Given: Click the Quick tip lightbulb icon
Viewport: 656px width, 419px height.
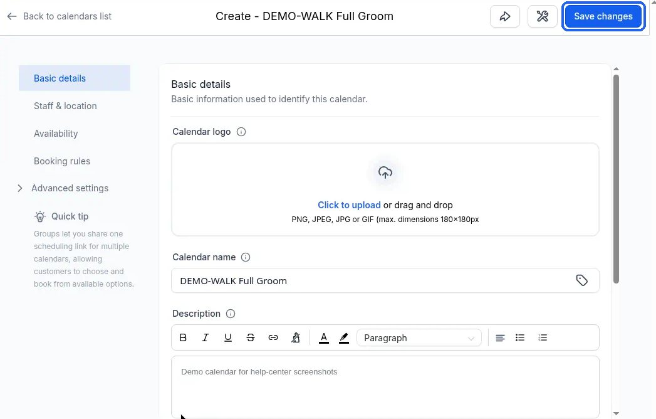Looking at the screenshot, I should coord(40,216).
